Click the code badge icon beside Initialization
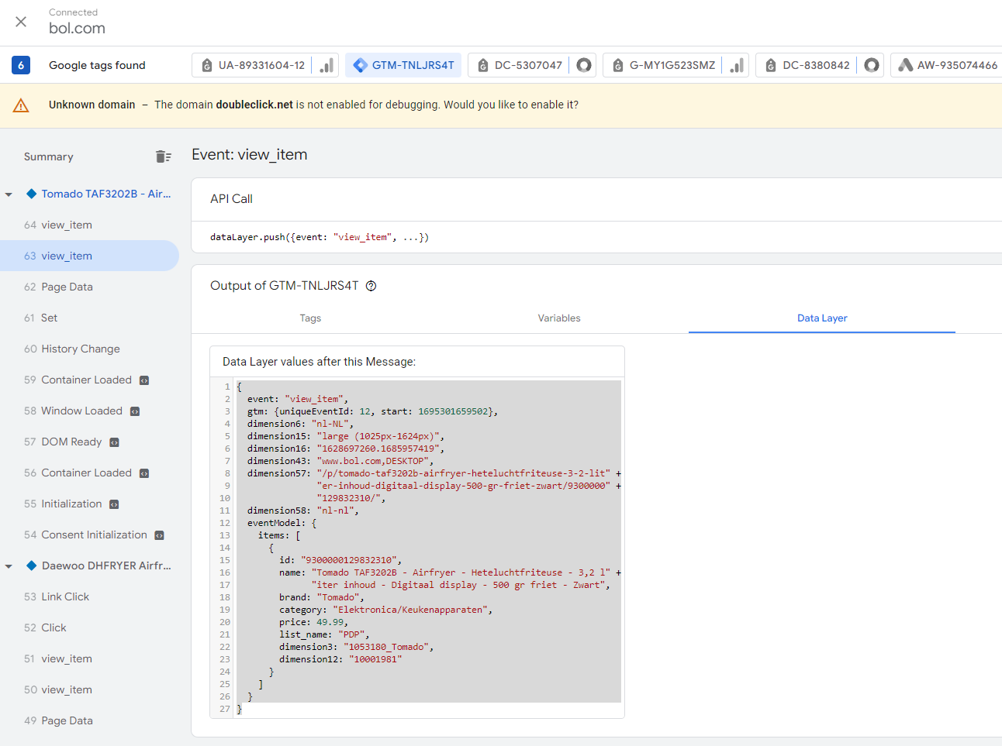The image size is (1002, 746). pyautogui.click(x=114, y=504)
